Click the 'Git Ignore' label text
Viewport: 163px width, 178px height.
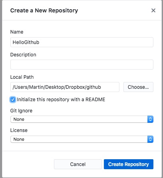click(x=21, y=111)
